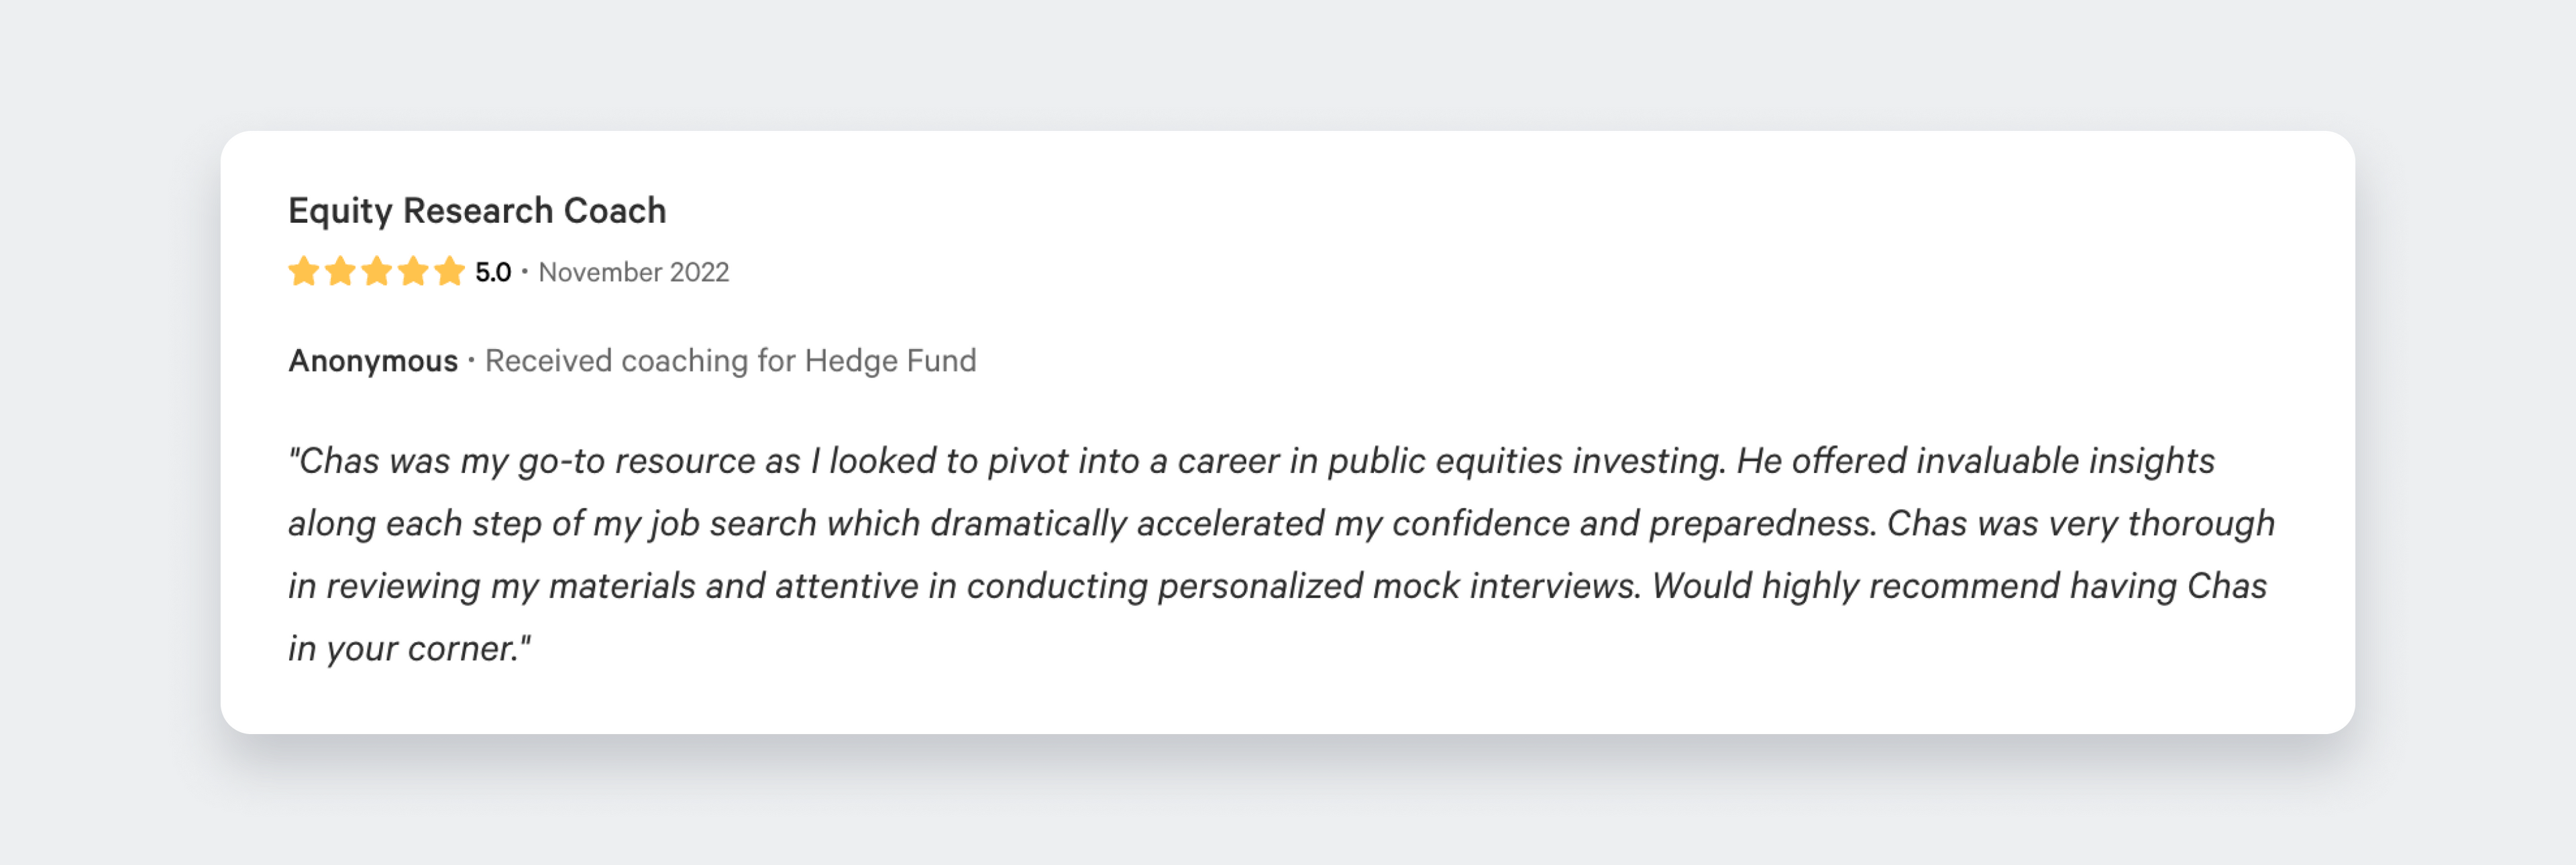The width and height of the screenshot is (2576, 865).
Task: Click the phrase 'public equities investing'
Action: (x=1525, y=461)
